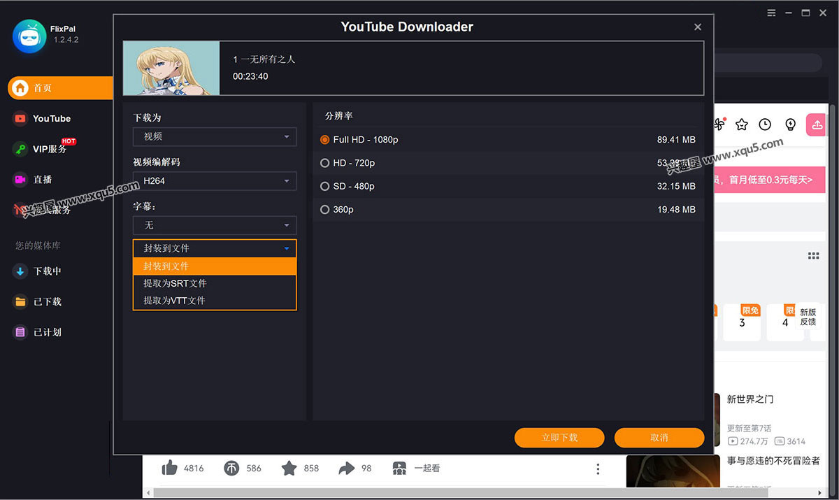Collapse the open 封装到文件 combo box

click(x=215, y=248)
